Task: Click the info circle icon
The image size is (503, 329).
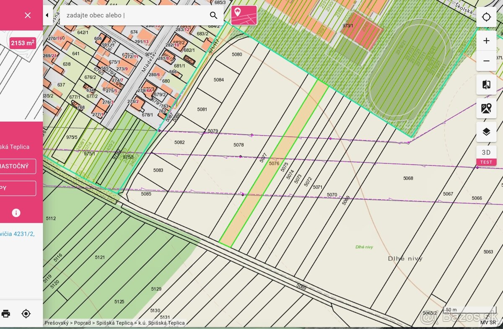Action: point(16,213)
